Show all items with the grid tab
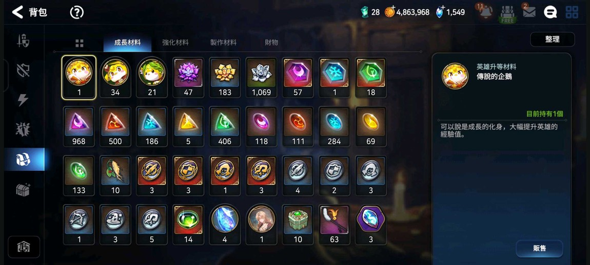 [80, 43]
